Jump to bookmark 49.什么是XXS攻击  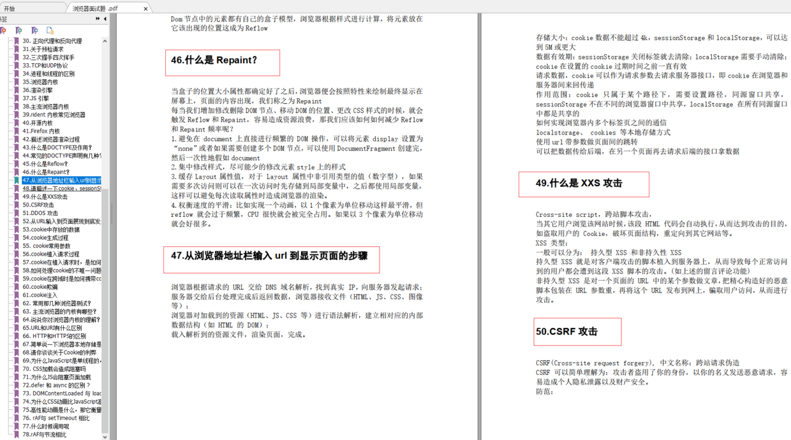tap(45, 197)
